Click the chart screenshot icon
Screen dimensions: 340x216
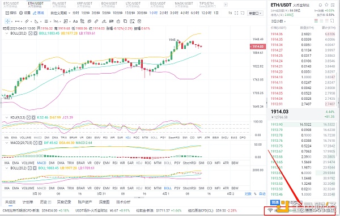pos(243,13)
